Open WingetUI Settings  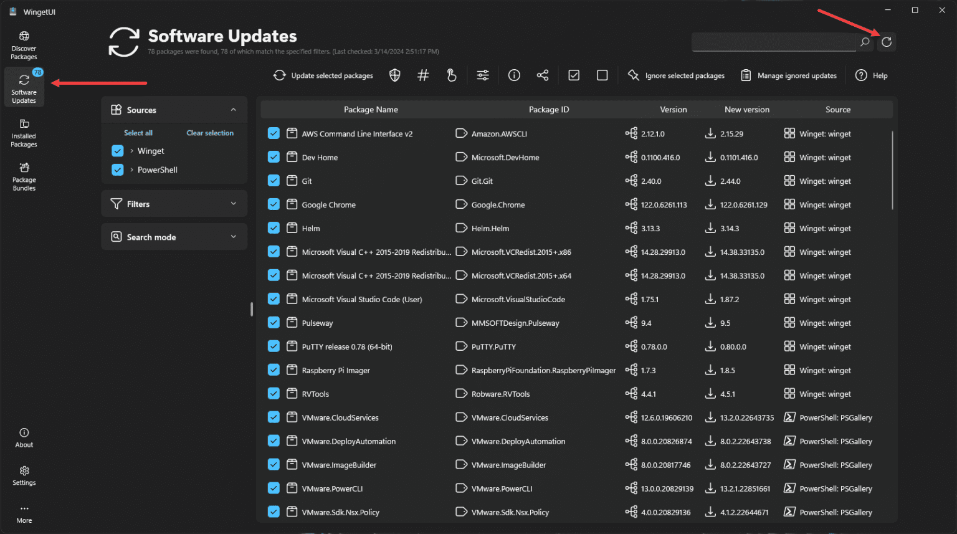(x=24, y=475)
